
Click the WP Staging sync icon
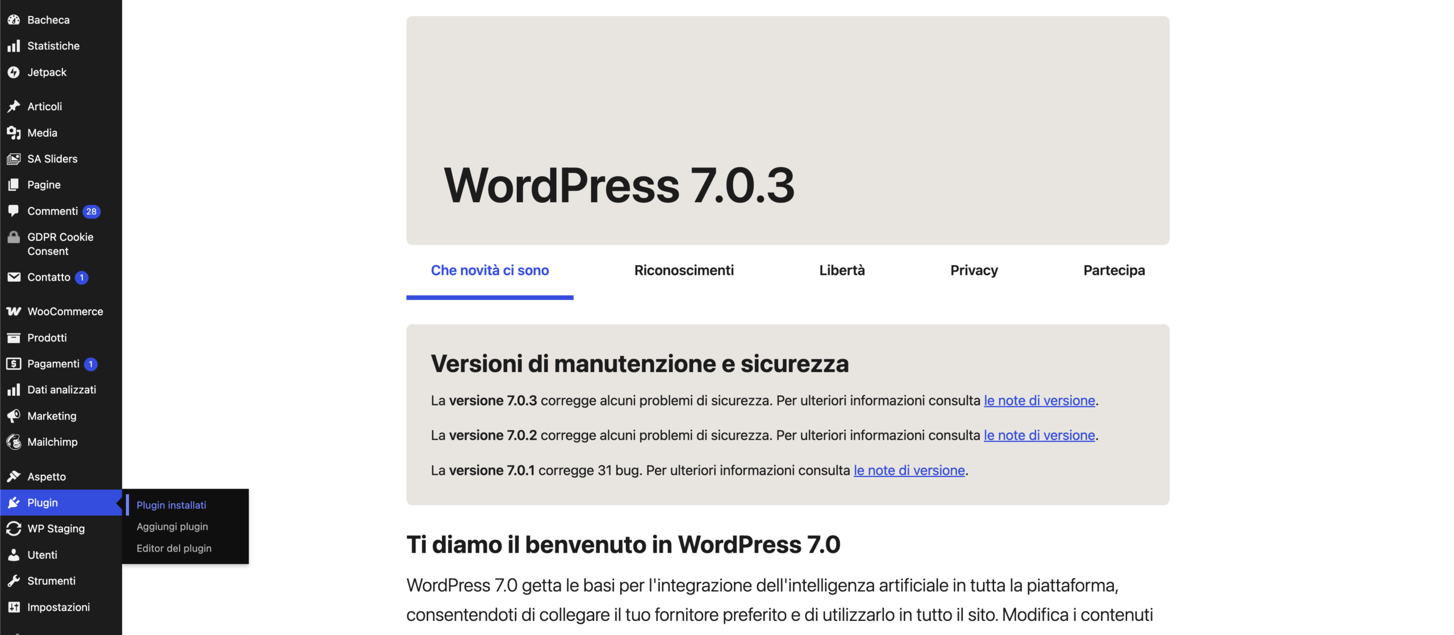14,529
